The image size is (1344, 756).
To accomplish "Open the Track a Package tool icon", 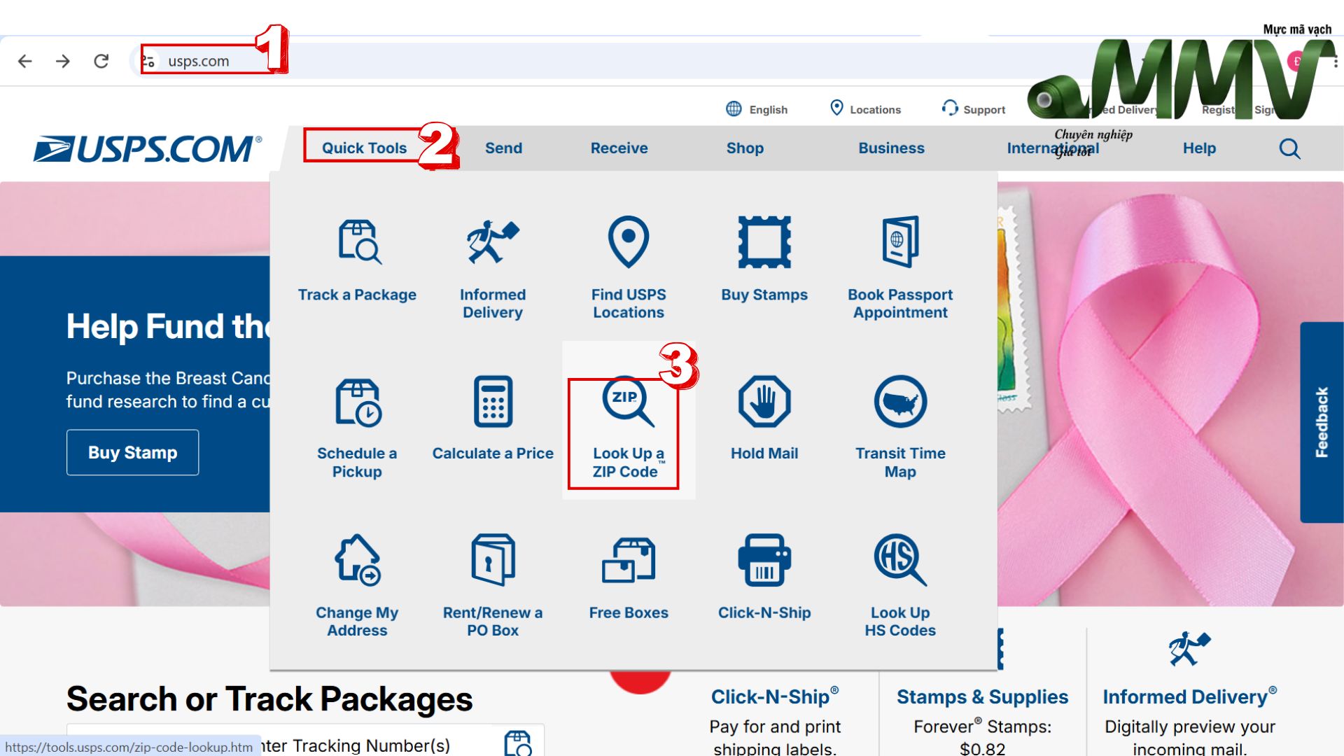I will click(x=360, y=241).
